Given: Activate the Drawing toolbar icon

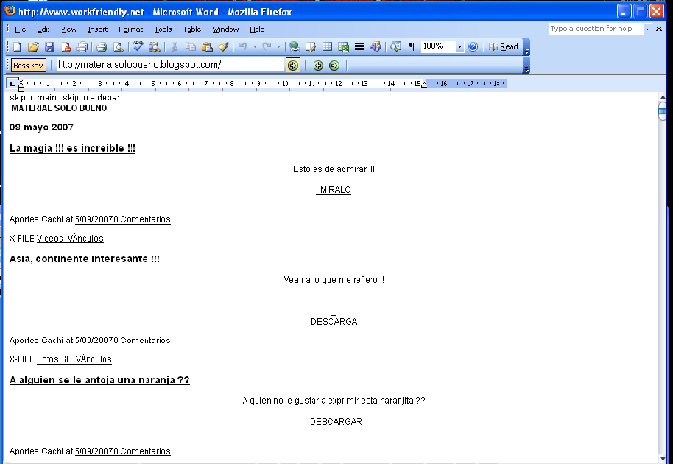Looking at the screenshot, I should [x=374, y=46].
